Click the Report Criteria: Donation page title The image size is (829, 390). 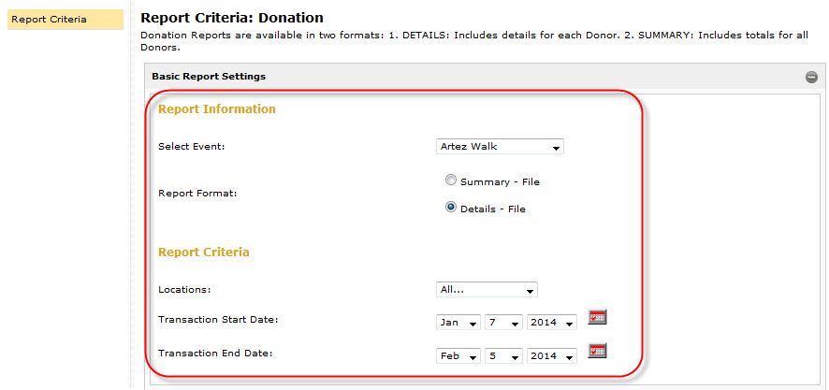[231, 18]
